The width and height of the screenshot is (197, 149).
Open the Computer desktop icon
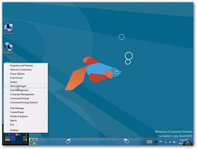9,29
